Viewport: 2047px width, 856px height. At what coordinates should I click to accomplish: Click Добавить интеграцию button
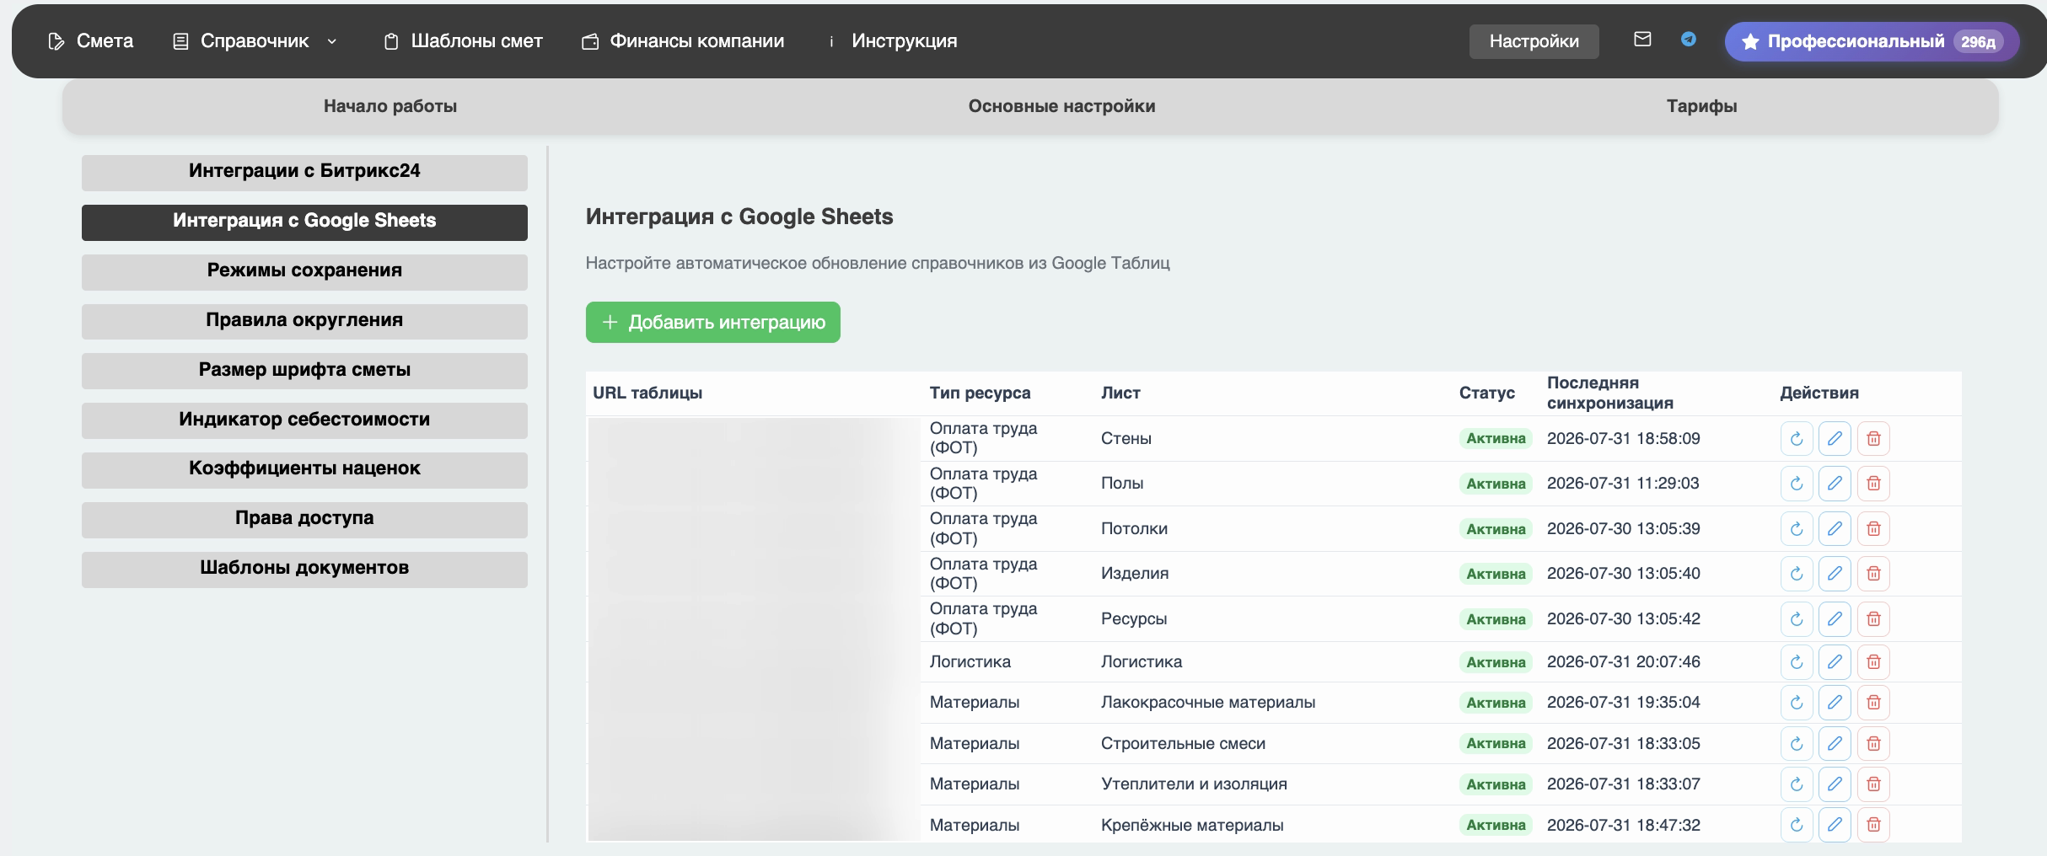(x=712, y=322)
